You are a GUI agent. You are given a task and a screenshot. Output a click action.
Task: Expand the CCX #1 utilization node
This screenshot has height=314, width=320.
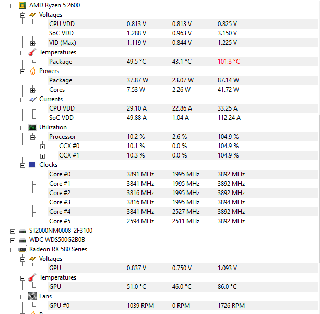click(42, 156)
